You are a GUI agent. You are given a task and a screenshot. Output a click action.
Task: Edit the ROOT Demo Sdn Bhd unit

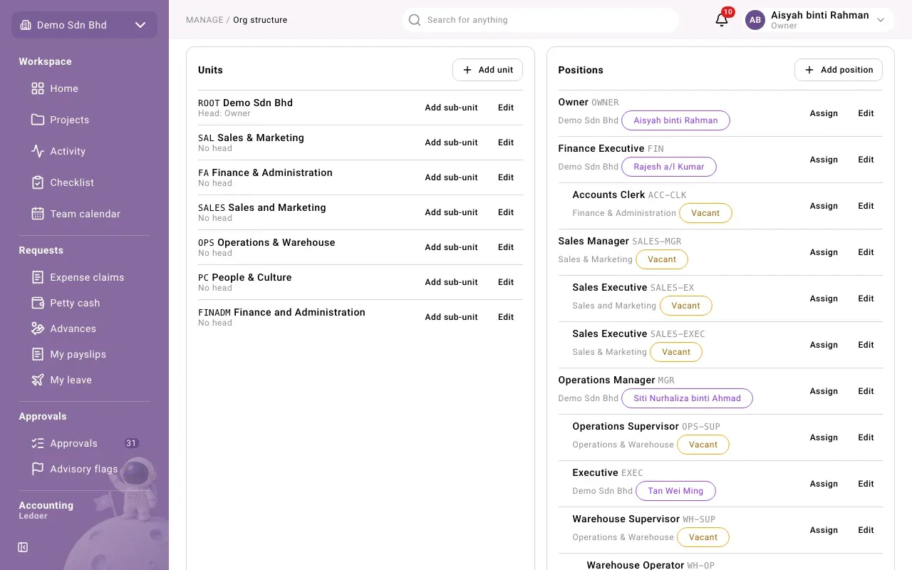coord(506,108)
